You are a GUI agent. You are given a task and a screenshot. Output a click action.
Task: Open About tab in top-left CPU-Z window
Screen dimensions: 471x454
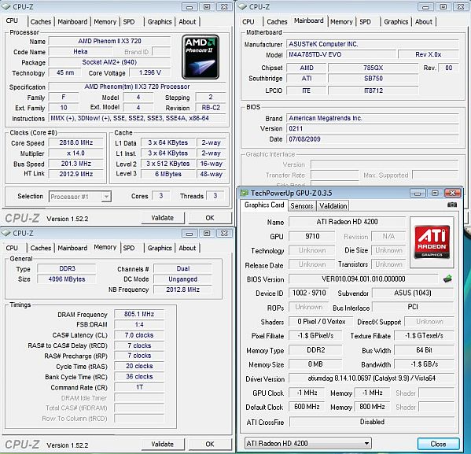(x=187, y=22)
